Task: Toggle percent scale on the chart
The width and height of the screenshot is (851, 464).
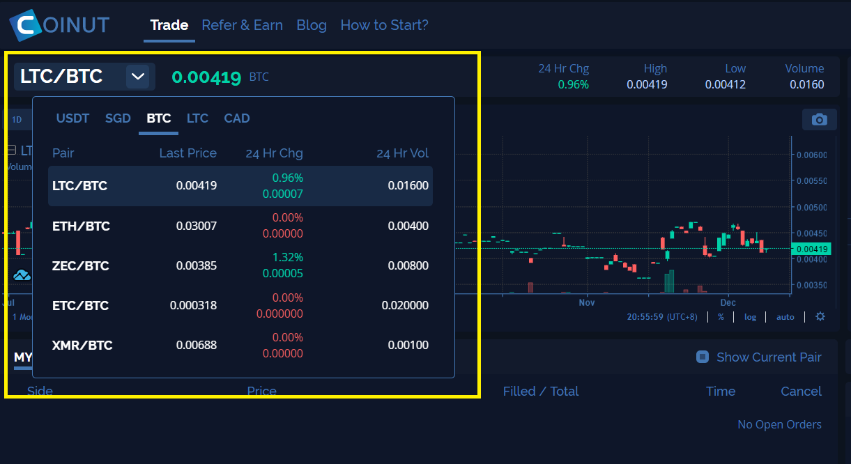Action: 721,317
